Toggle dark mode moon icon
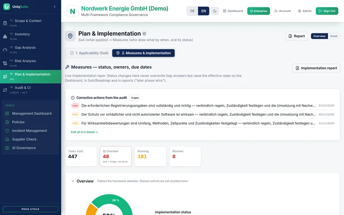The width and height of the screenshot is (344, 215). [x=215, y=11]
